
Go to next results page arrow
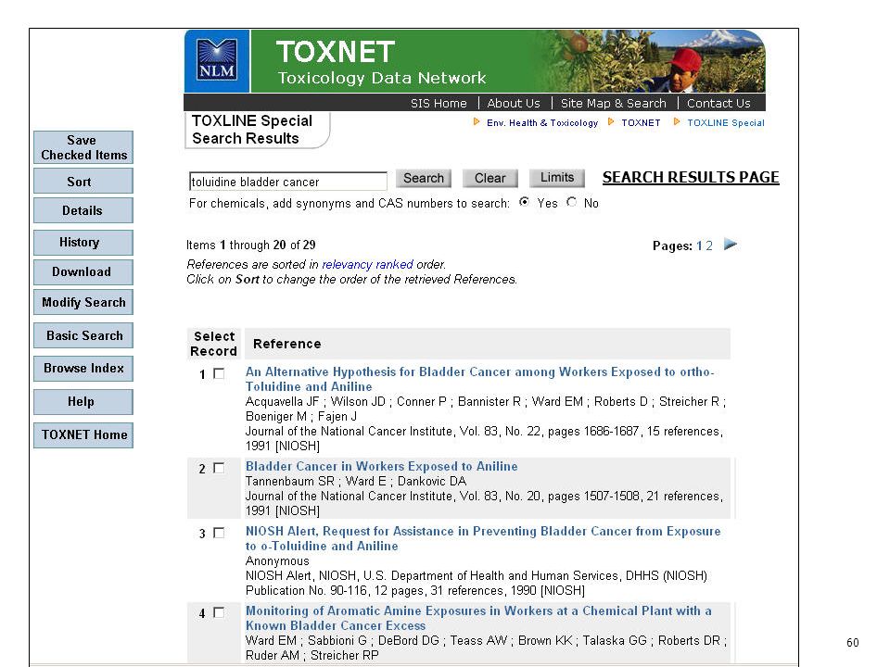731,245
